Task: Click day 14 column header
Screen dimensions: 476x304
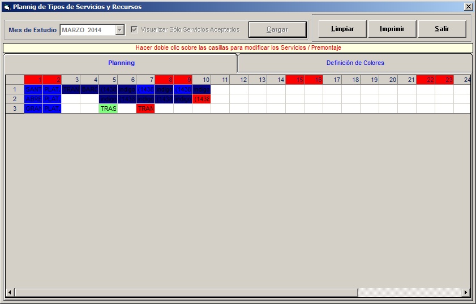Action: tap(276, 80)
